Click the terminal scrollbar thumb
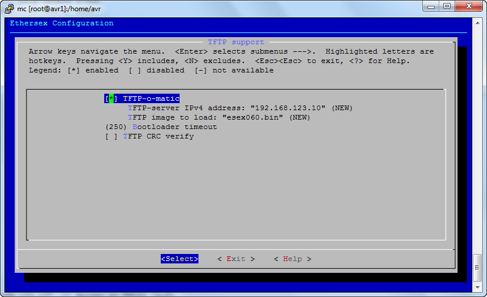 point(477,268)
